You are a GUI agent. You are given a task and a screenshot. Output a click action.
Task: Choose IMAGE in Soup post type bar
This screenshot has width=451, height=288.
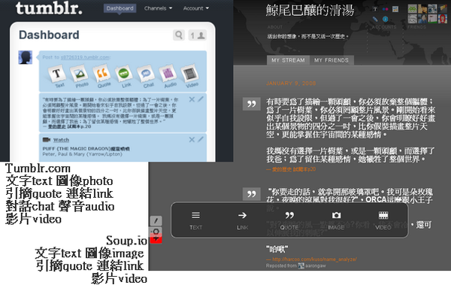(336, 220)
